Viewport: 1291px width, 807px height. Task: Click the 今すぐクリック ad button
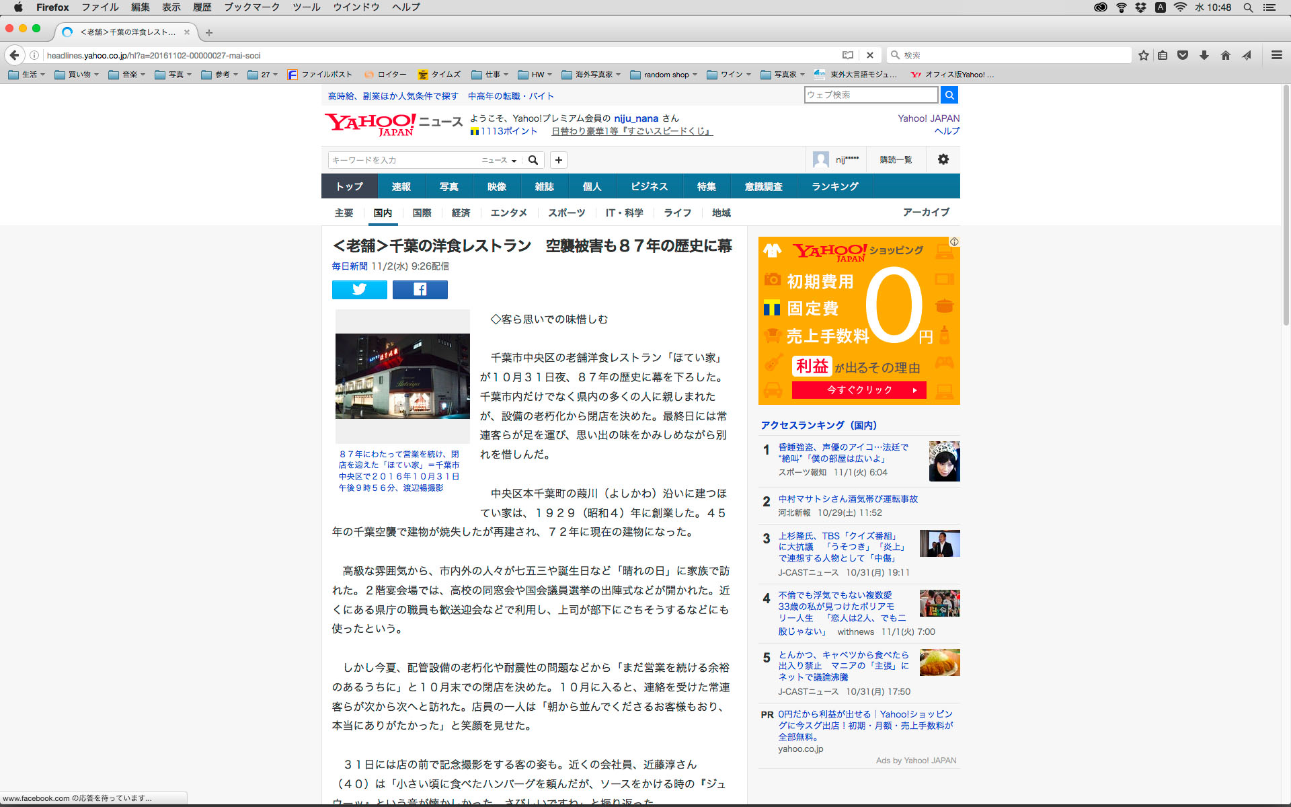tap(859, 390)
